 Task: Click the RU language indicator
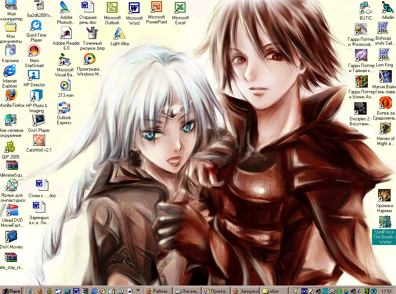[325, 291]
